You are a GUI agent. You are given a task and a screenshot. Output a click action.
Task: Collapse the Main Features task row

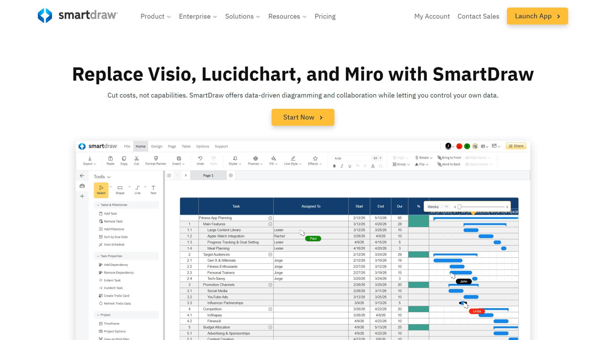[270, 224]
